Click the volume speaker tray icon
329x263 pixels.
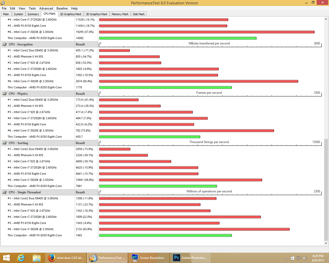point(305,258)
